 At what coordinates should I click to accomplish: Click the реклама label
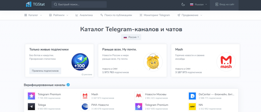[88, 74]
